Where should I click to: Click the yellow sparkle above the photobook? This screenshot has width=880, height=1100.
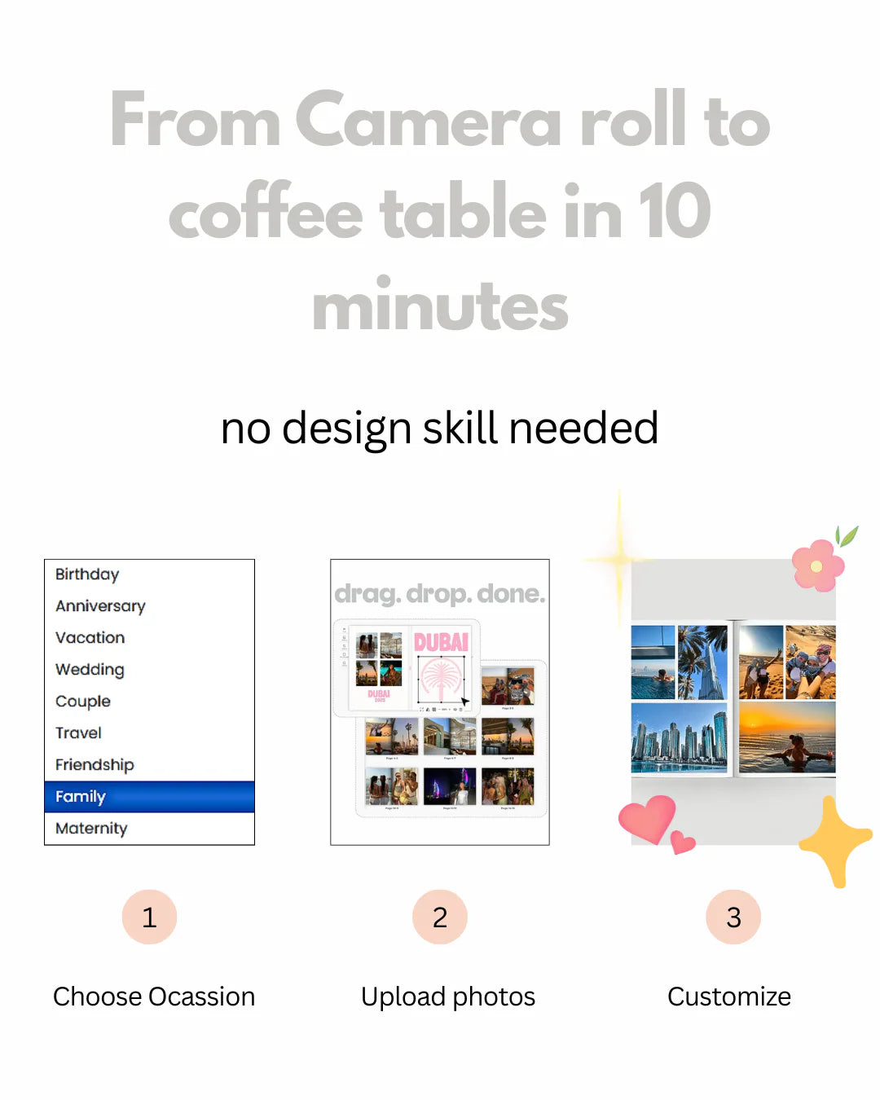click(619, 559)
